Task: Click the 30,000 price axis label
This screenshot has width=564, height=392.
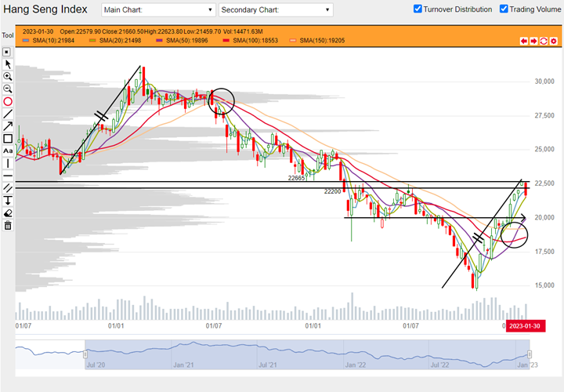Action: [544, 82]
